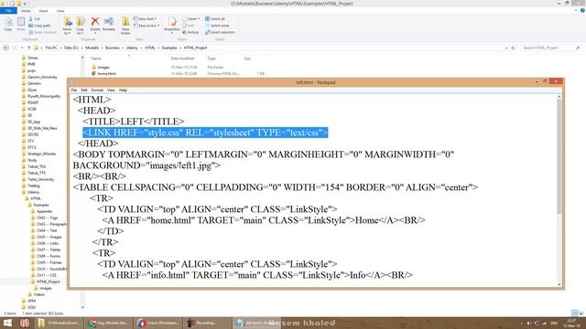Click Invert selection in the ribbon
The width and height of the screenshot is (586, 329).
[220, 33]
